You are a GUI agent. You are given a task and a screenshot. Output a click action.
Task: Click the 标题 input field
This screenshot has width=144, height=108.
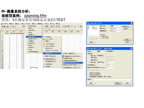(112, 79)
